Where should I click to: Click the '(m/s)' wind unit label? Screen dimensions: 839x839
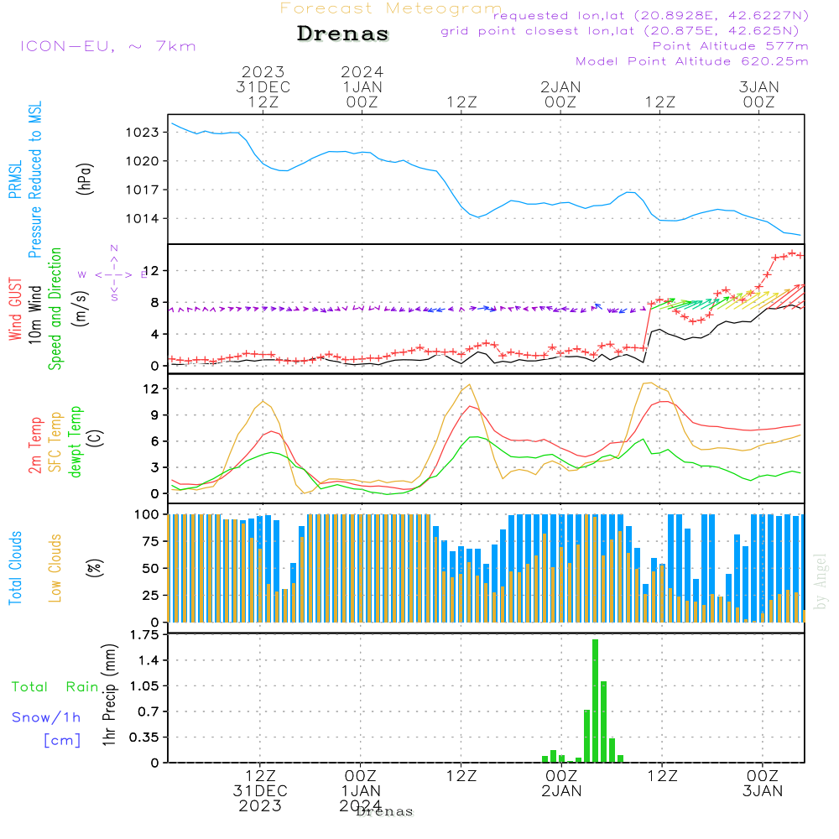click(x=81, y=310)
